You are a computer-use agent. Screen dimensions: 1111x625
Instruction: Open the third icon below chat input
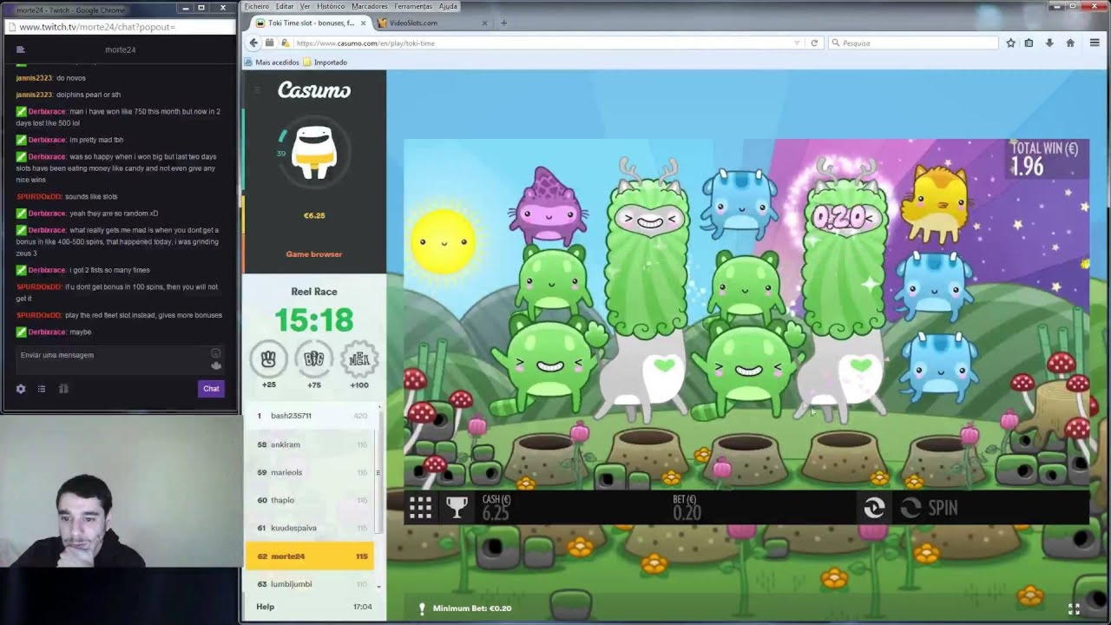coord(63,389)
